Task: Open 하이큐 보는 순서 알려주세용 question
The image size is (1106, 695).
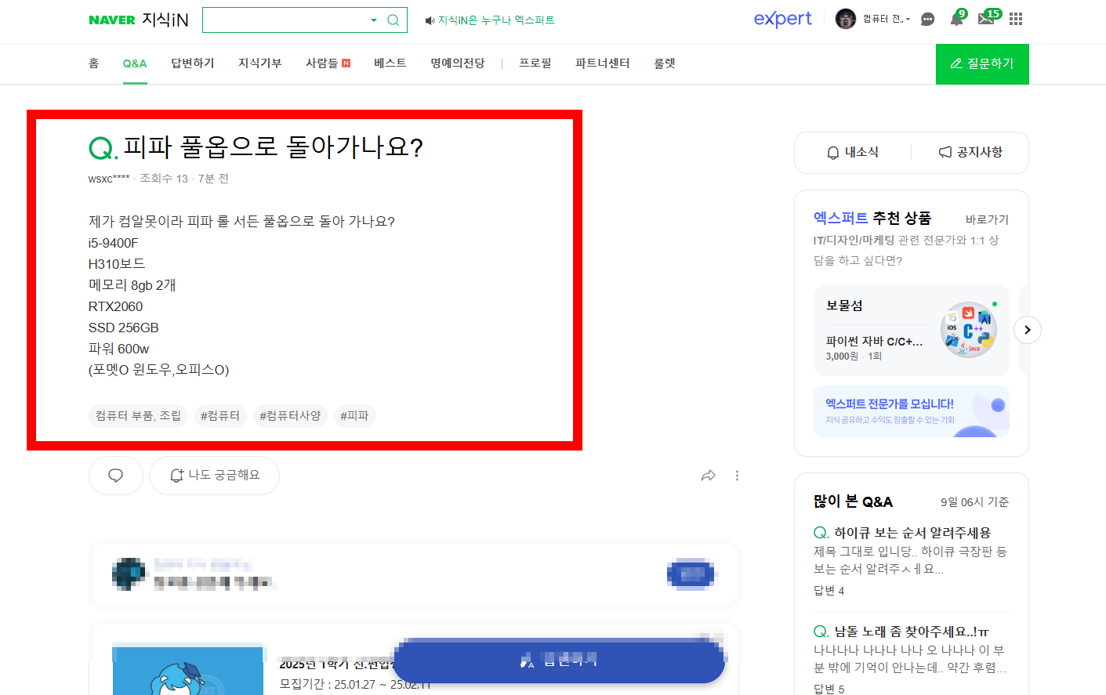Action: coord(912,533)
